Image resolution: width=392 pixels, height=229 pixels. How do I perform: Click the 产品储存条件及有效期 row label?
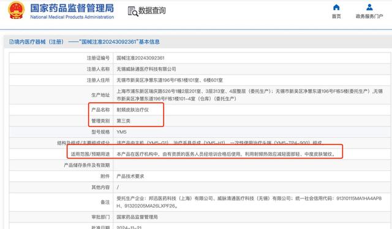pos(87,165)
